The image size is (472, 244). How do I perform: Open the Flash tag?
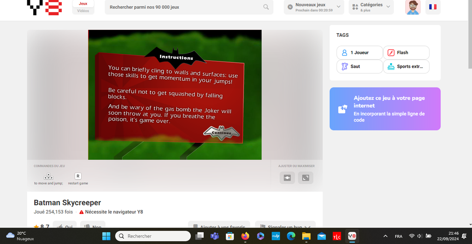pos(406,52)
